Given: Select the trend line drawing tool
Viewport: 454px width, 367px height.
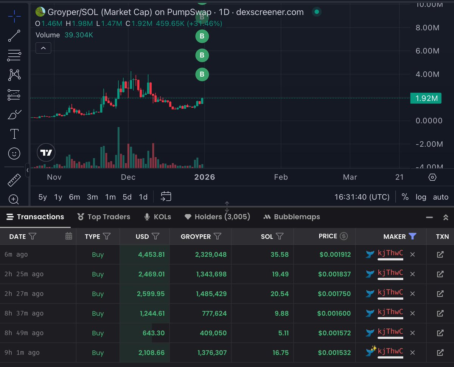Looking at the screenshot, I should (x=14, y=36).
